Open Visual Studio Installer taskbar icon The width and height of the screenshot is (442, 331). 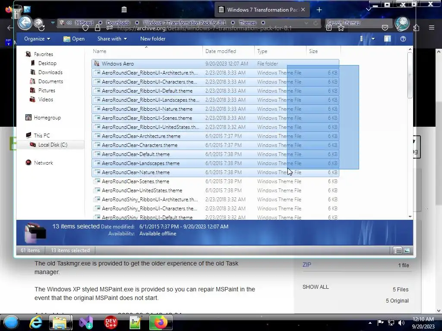tap(86, 322)
